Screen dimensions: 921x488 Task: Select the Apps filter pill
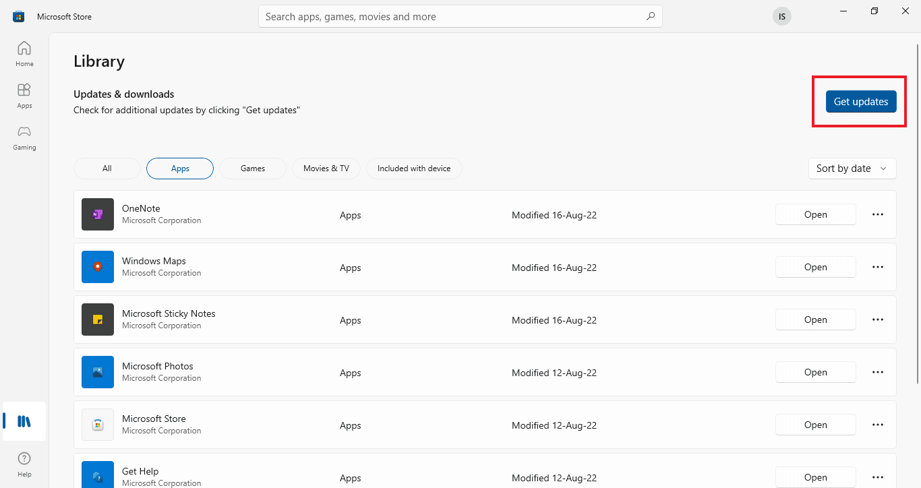(x=179, y=168)
